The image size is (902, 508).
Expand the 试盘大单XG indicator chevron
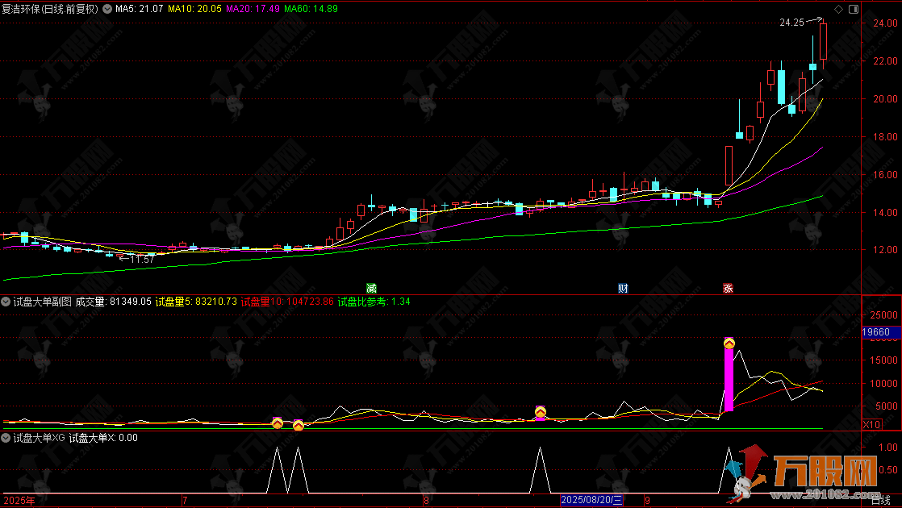pos(6,438)
